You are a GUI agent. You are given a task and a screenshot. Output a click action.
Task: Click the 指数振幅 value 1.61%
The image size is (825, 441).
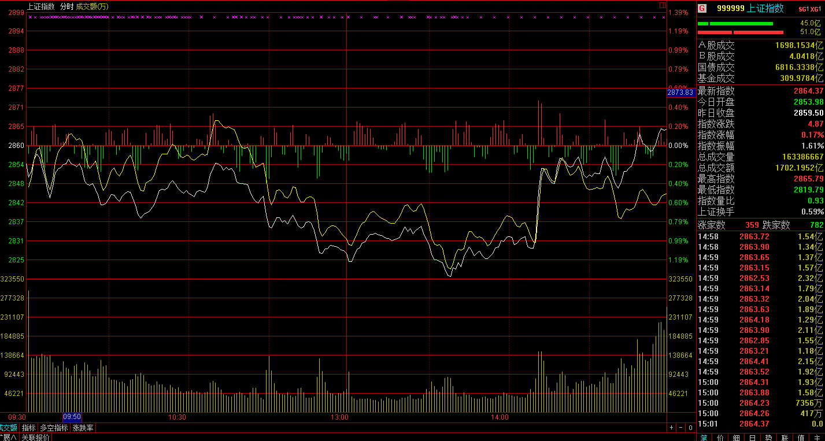[x=812, y=146]
